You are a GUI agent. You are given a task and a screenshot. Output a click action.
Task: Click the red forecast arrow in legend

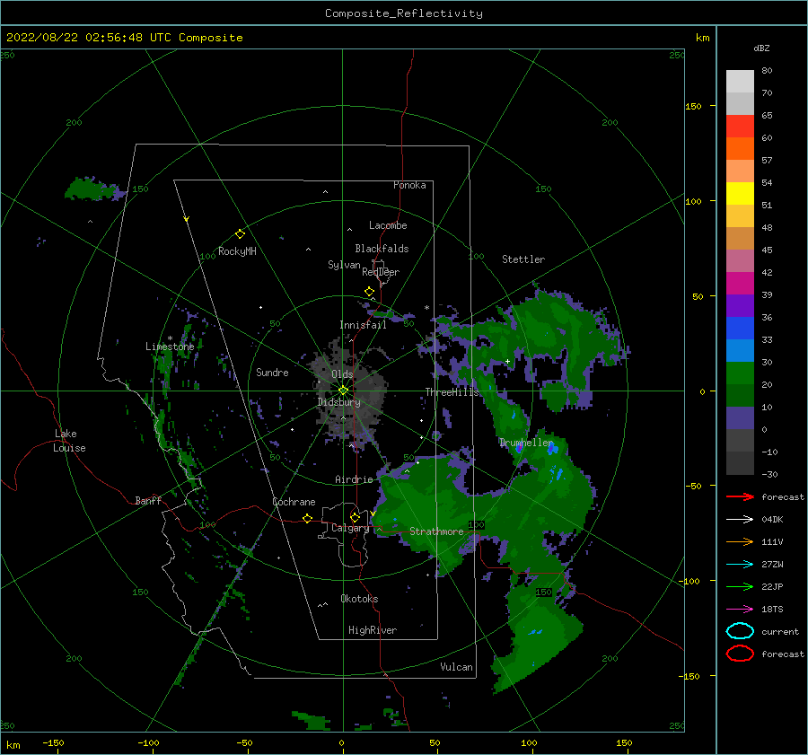pyautogui.click(x=740, y=496)
